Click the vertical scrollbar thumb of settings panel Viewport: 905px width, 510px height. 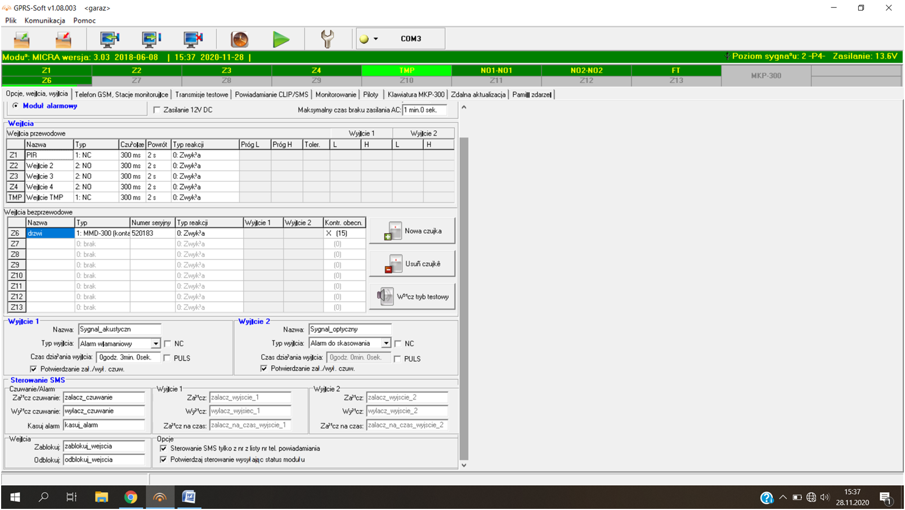click(464, 298)
